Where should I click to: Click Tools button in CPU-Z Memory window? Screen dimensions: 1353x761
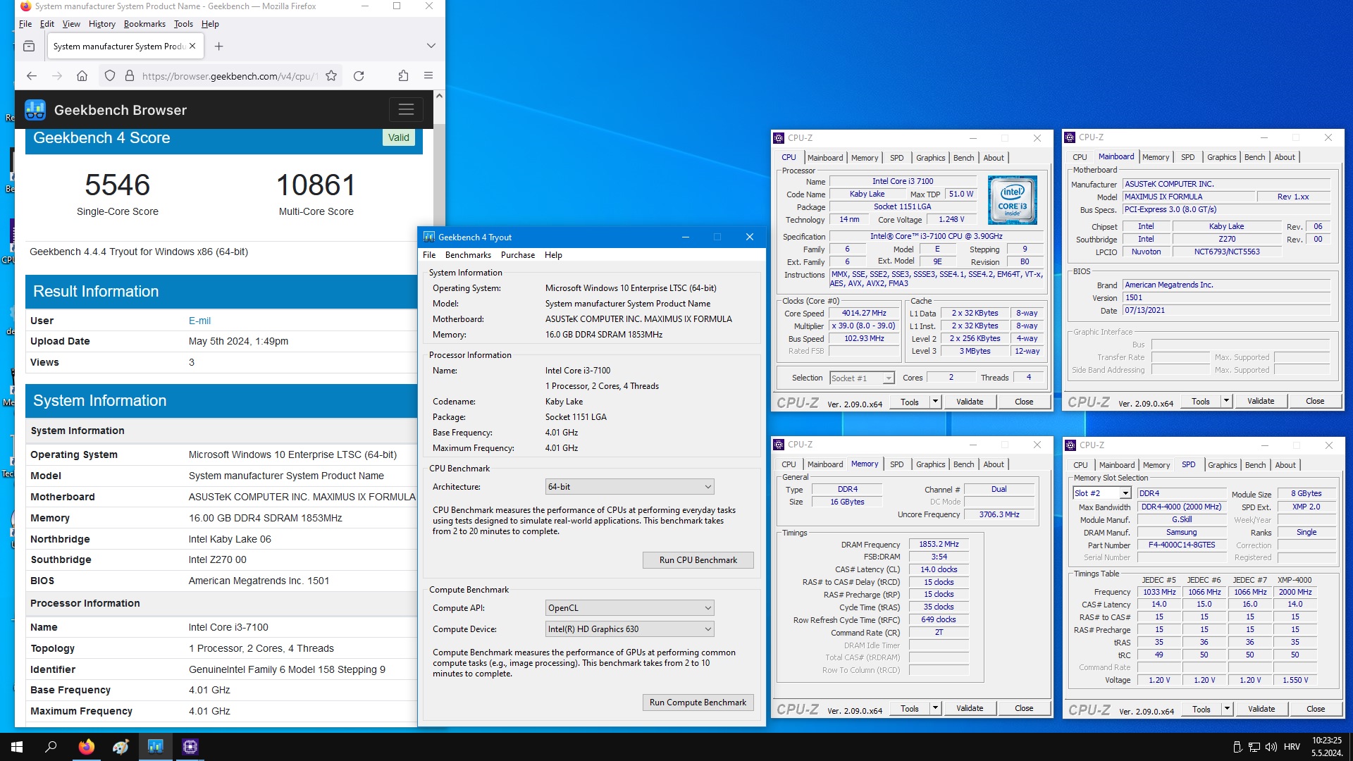[x=910, y=708]
